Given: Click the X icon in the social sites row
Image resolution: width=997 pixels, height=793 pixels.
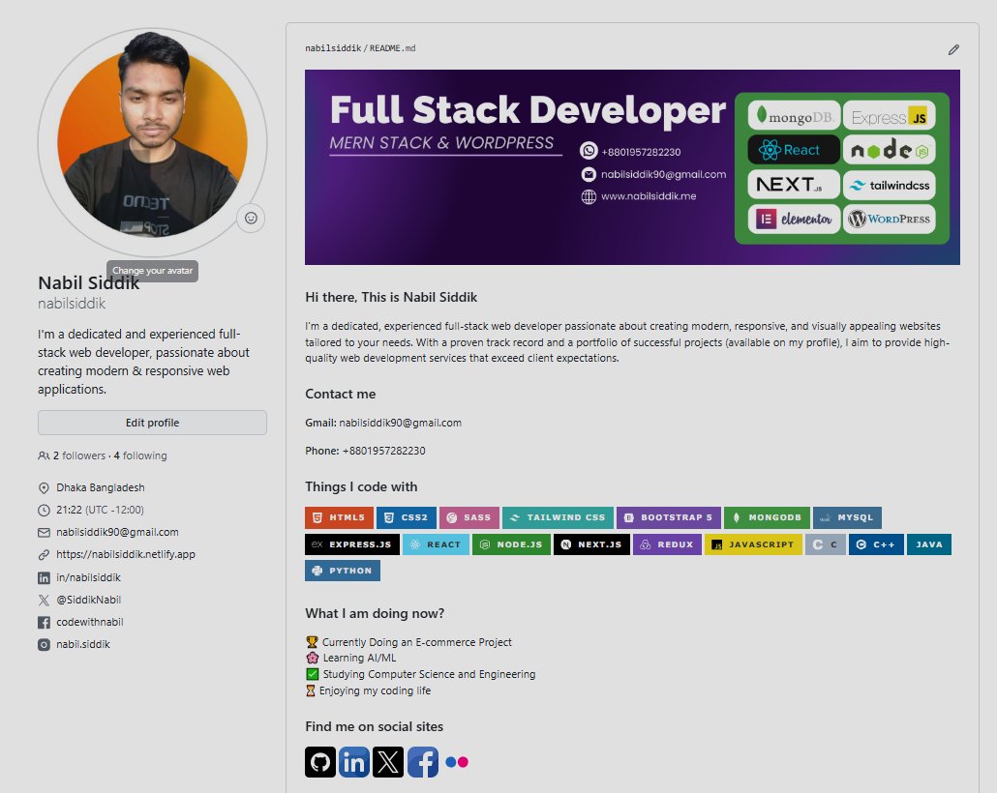Looking at the screenshot, I should coord(388,762).
